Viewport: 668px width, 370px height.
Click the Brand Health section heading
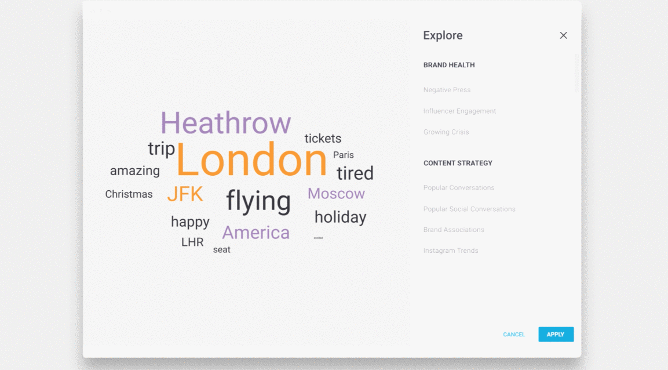[x=449, y=65]
